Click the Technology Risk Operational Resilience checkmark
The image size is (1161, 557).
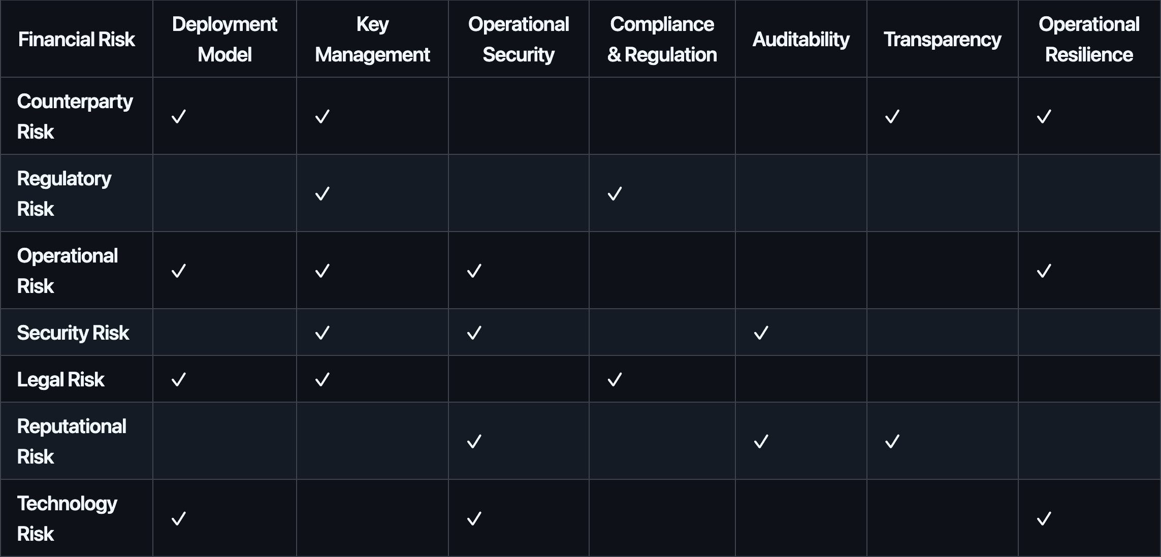1044,519
